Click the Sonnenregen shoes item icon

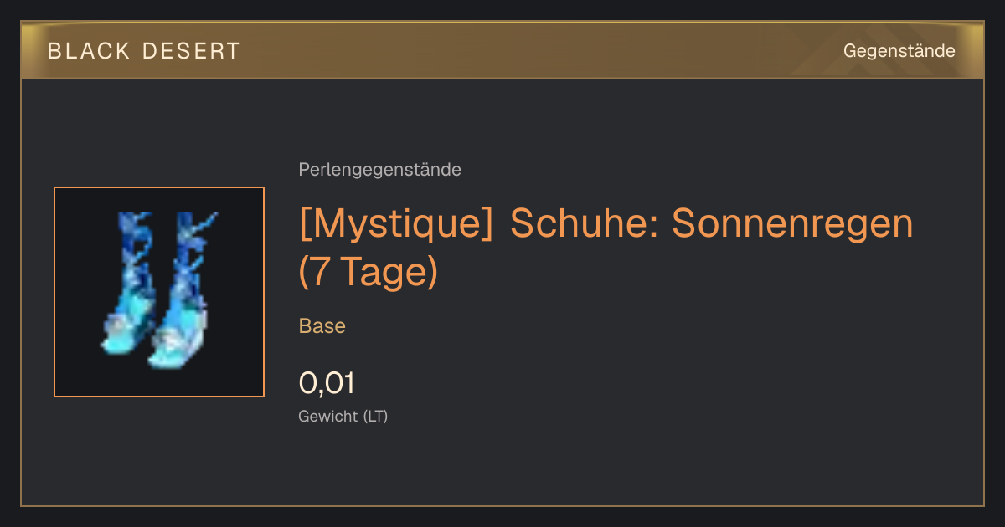[x=159, y=292]
